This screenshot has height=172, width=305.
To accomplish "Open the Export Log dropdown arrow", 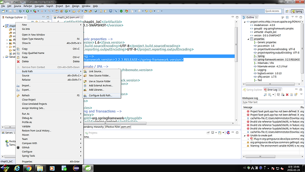I will [x=273, y=95].
